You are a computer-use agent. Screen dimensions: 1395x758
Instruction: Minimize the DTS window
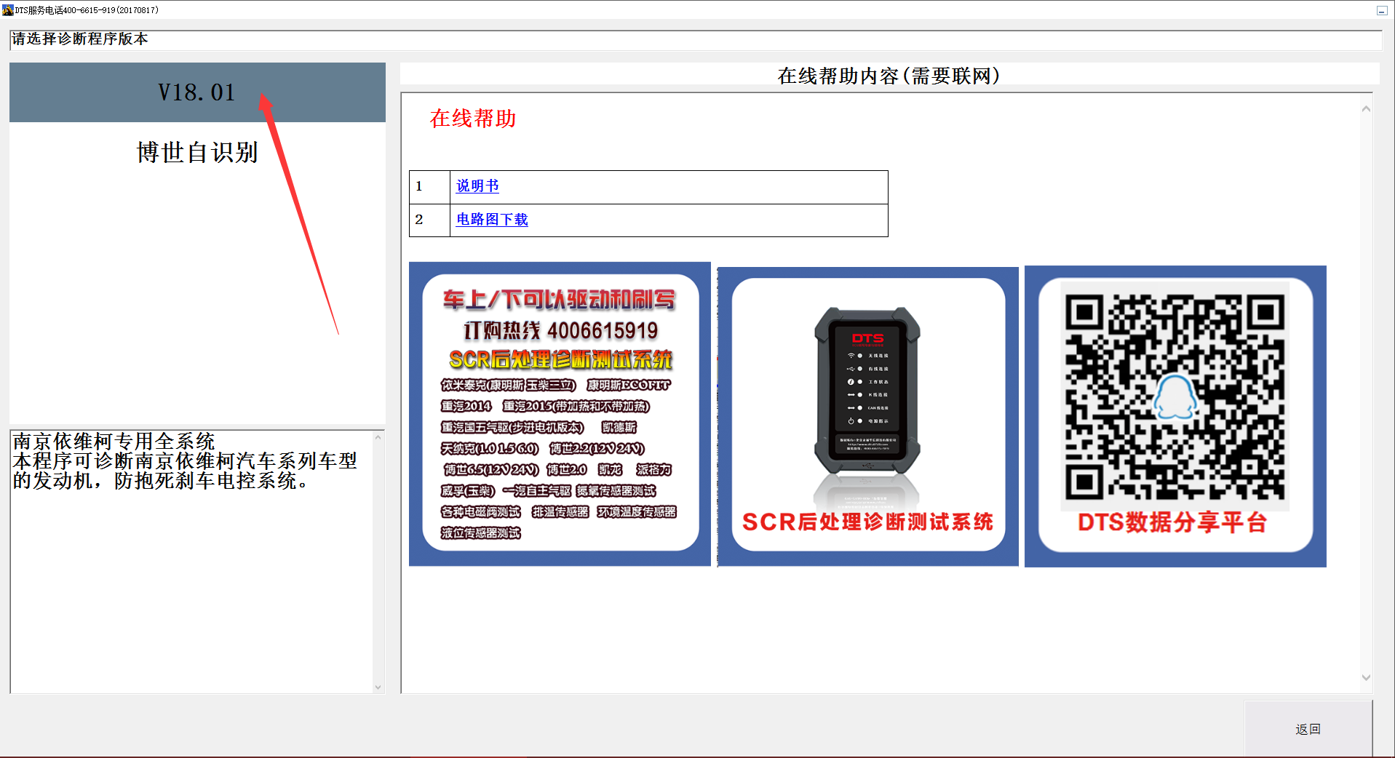[1381, 10]
